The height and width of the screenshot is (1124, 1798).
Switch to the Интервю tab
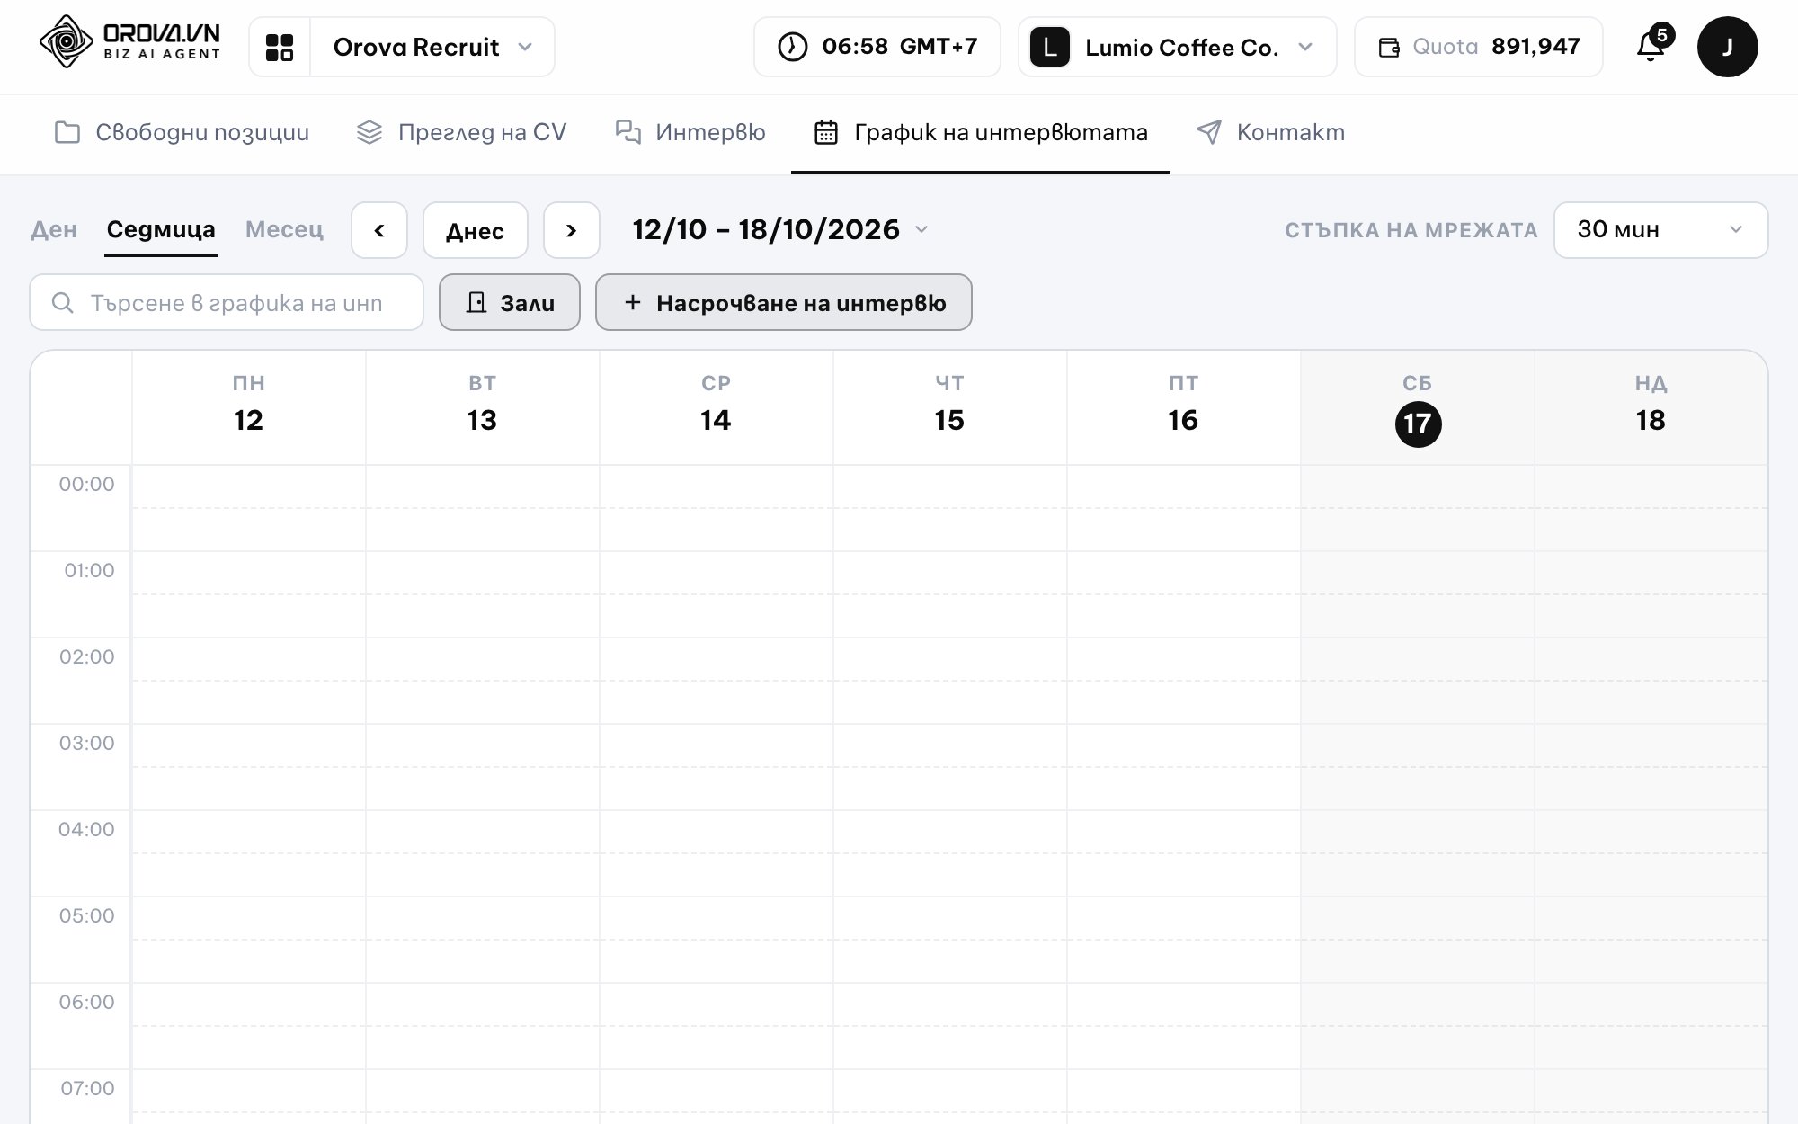[x=690, y=133]
